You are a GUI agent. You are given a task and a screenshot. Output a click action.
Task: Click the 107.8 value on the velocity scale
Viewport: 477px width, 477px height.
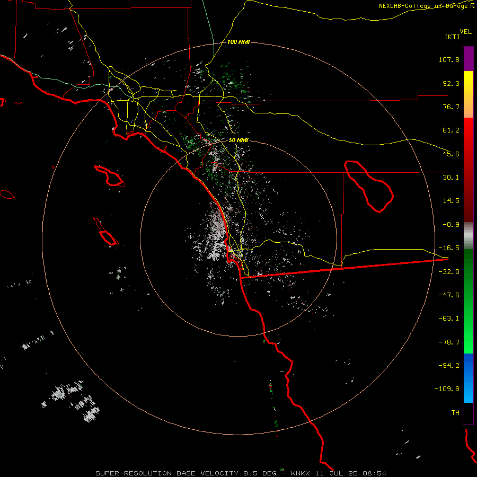pyautogui.click(x=449, y=59)
